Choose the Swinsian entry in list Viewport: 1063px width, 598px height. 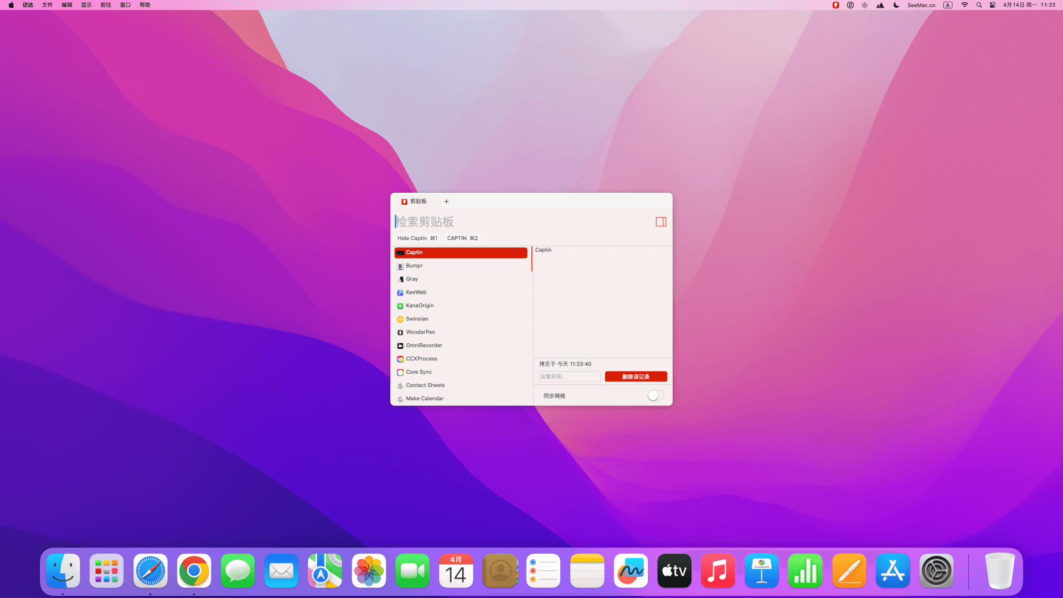(416, 319)
